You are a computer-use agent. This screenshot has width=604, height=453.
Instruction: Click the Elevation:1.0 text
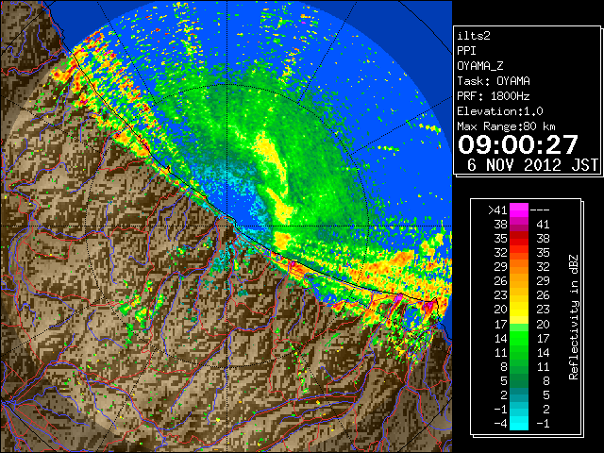tap(500, 111)
